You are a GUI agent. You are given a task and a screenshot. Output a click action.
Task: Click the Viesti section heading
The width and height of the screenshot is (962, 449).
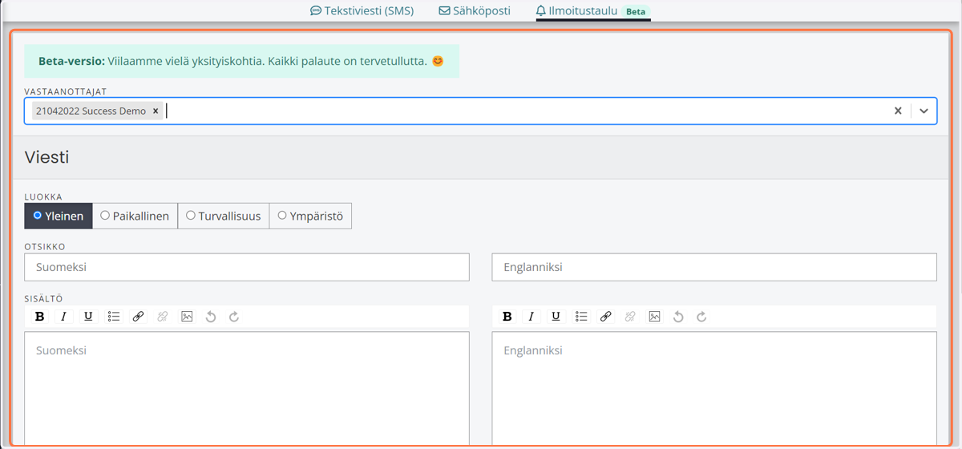point(46,157)
